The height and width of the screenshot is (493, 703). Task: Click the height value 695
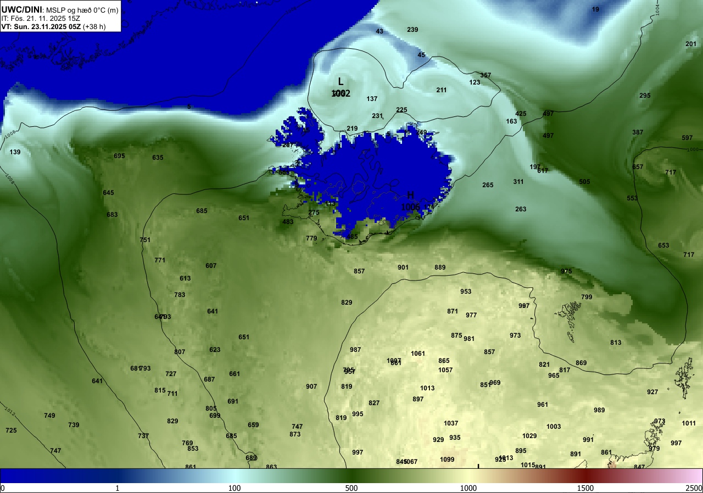click(119, 156)
